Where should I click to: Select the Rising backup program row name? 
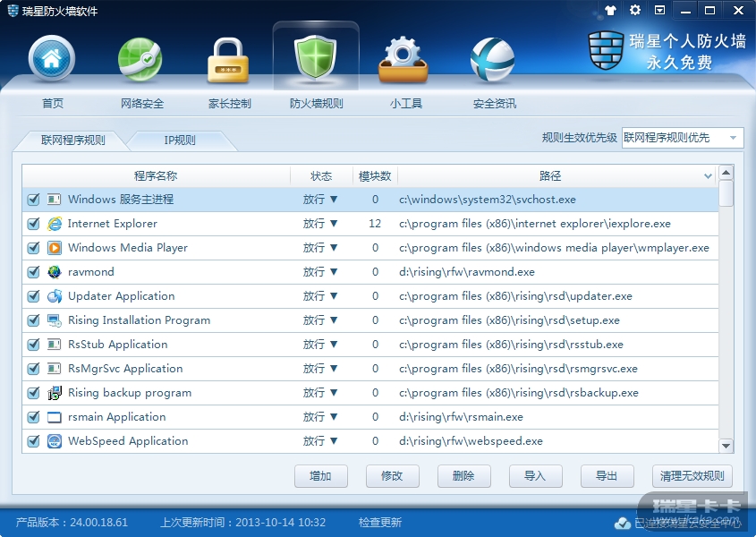point(130,393)
